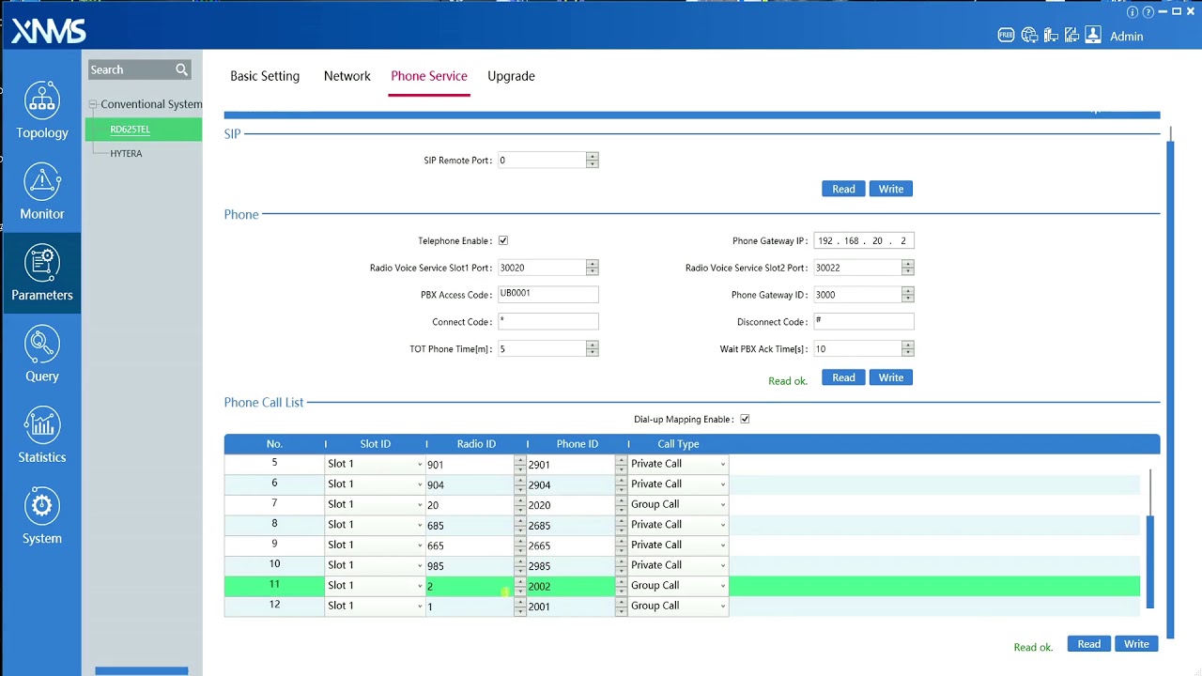Click the FREE license icon
The width and height of the screenshot is (1202, 676).
click(1006, 36)
